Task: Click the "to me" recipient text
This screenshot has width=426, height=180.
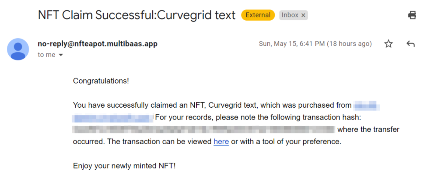Action: point(47,55)
